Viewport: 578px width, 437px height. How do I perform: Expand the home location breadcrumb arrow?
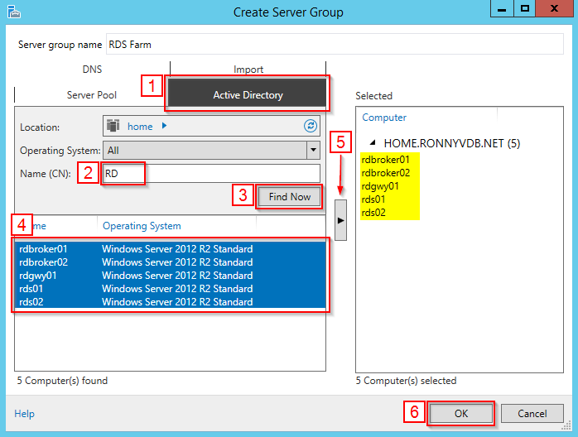point(164,126)
